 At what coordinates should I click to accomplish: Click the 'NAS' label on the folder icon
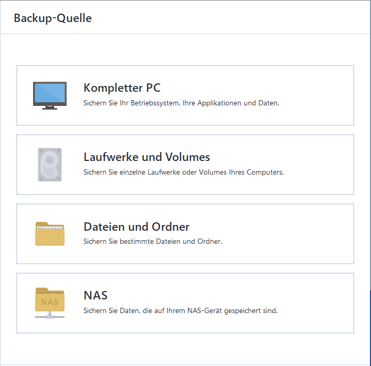(x=50, y=302)
